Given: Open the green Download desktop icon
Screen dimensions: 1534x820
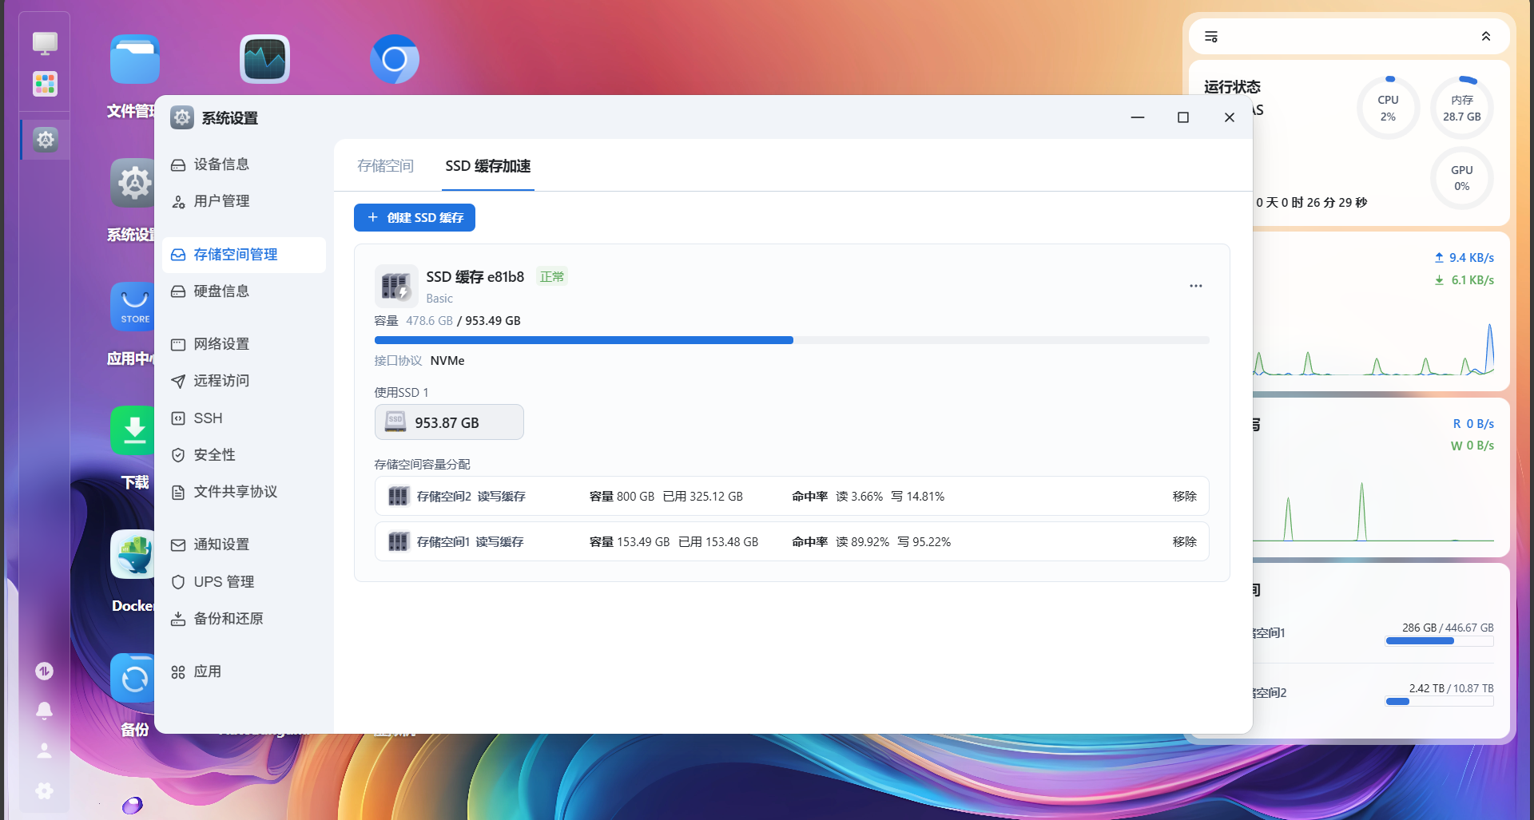Looking at the screenshot, I should coord(133,430).
